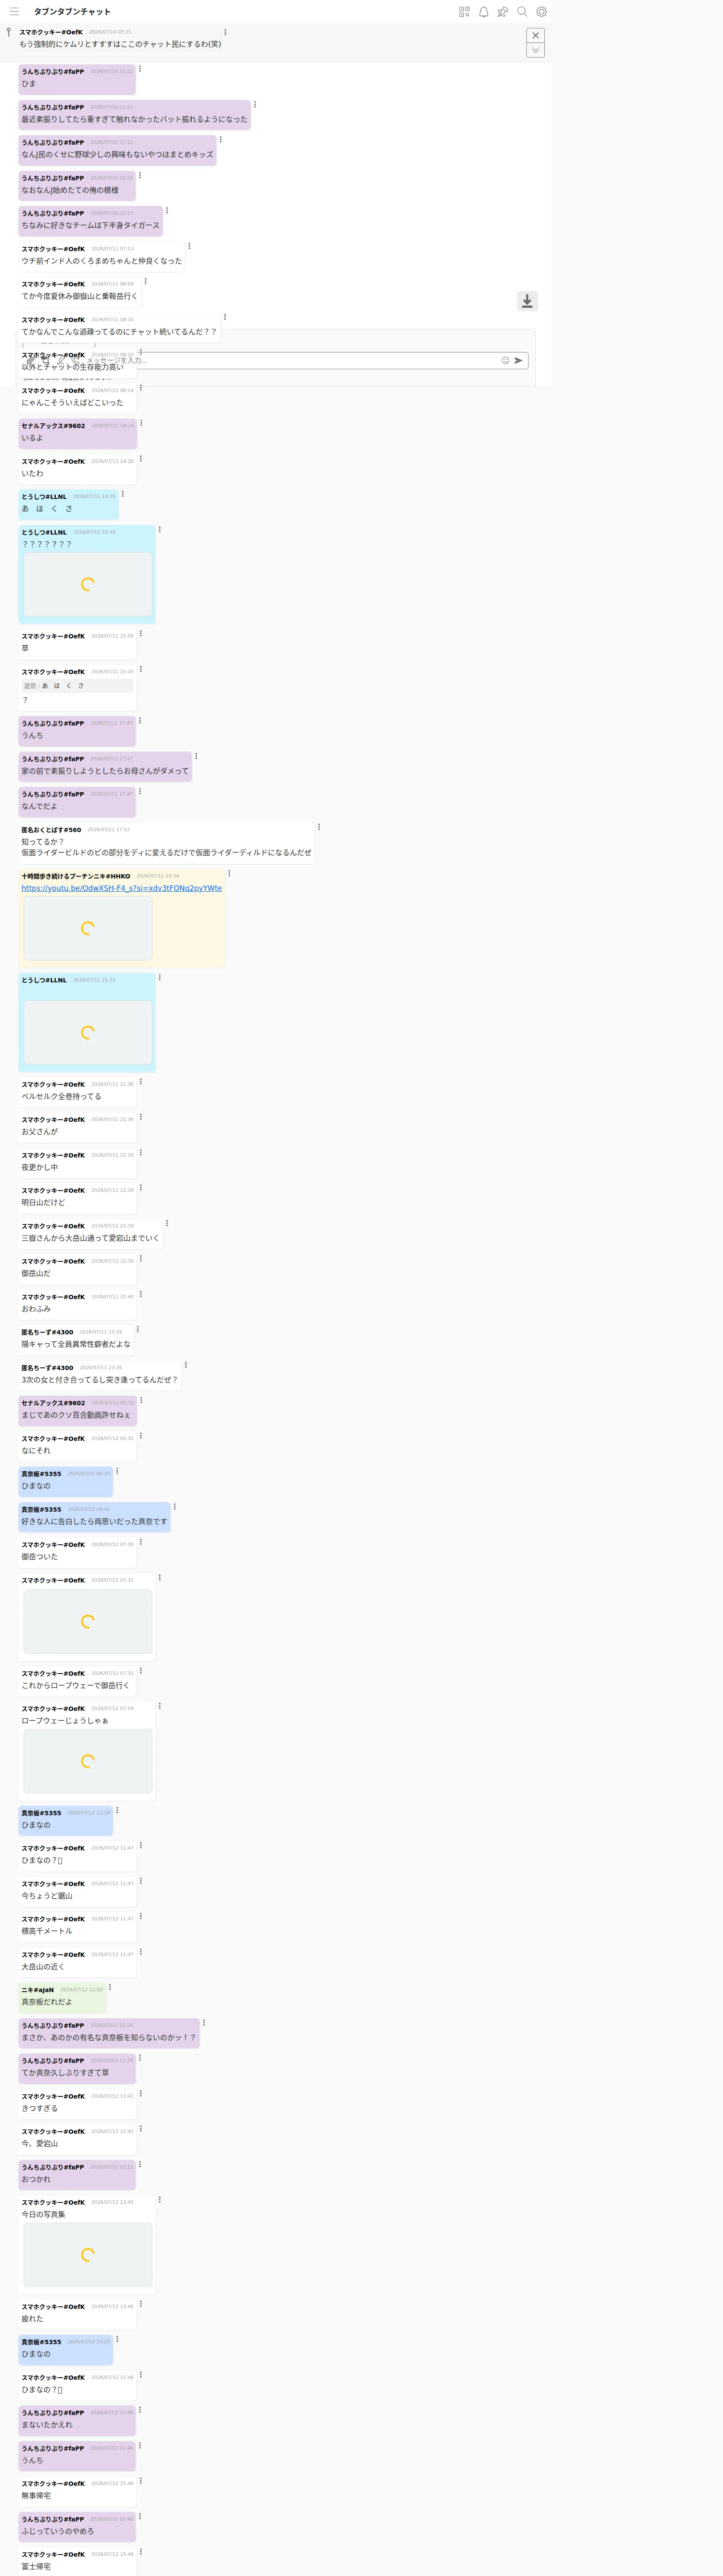Expand the pinned message with the double chevron
Screen dimensions: 723x2576
pyautogui.click(x=535, y=50)
